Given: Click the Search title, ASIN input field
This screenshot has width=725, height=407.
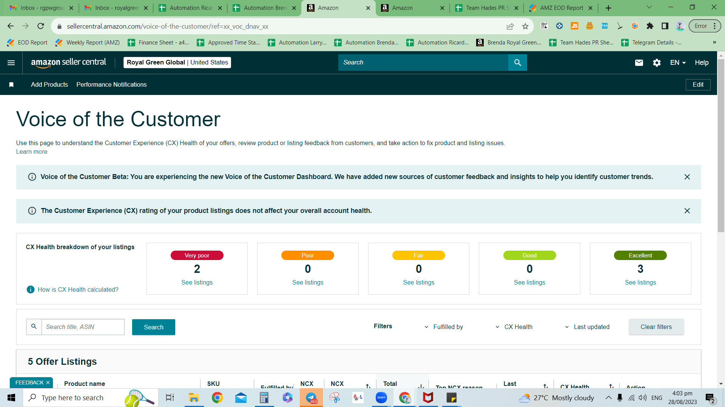Looking at the screenshot, I should point(83,327).
